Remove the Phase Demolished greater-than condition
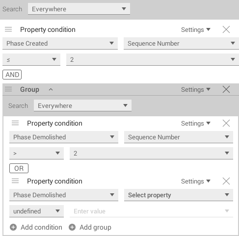Screen dimensions: 239x236 coord(226,123)
